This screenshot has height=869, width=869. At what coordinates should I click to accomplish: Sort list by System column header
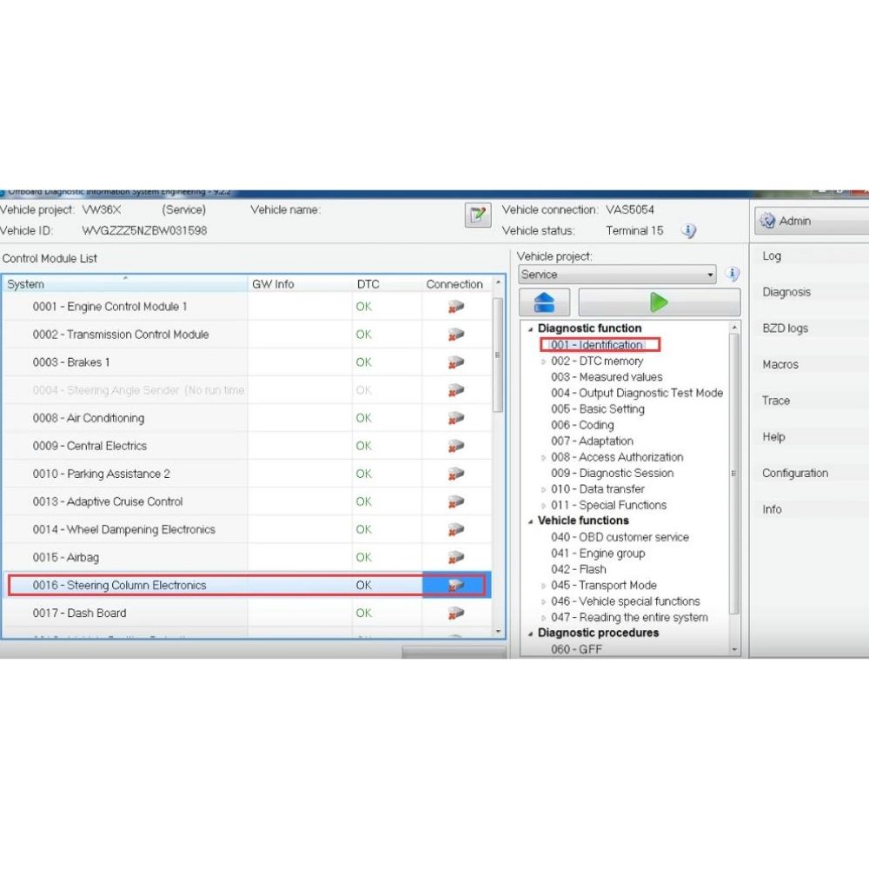(124, 284)
